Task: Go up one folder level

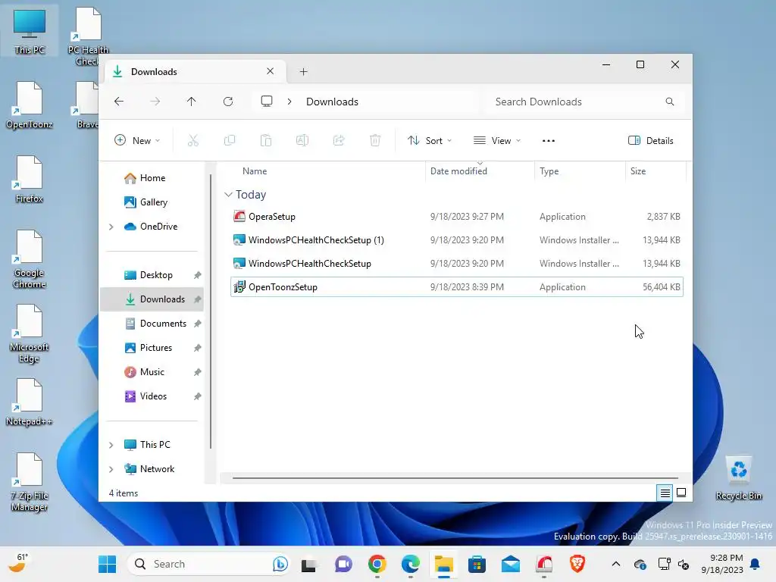Action: click(192, 102)
